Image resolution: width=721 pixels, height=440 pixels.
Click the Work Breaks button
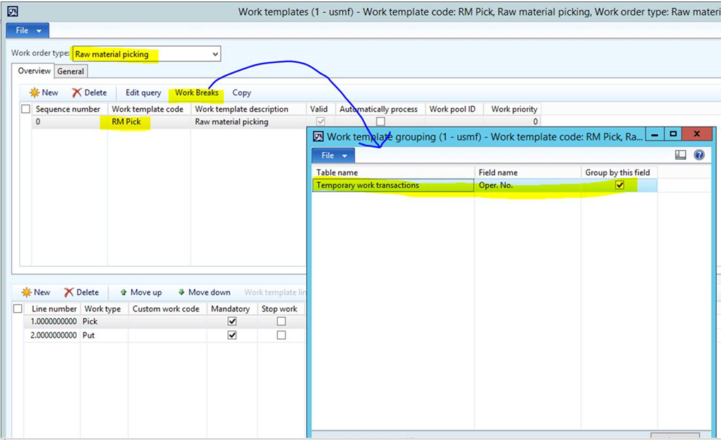(197, 93)
